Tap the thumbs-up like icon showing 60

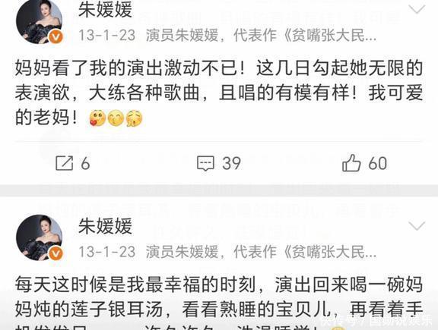click(x=351, y=162)
